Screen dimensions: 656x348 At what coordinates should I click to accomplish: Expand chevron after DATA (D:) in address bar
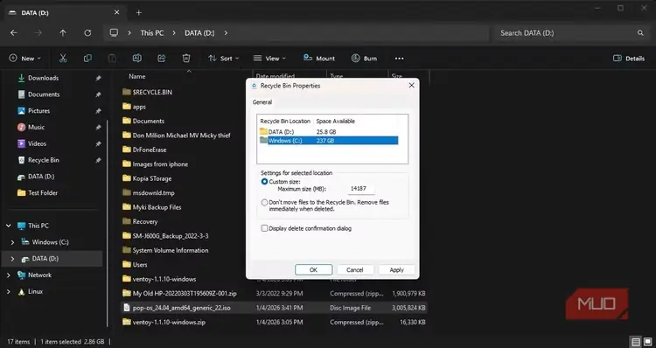[x=226, y=32]
